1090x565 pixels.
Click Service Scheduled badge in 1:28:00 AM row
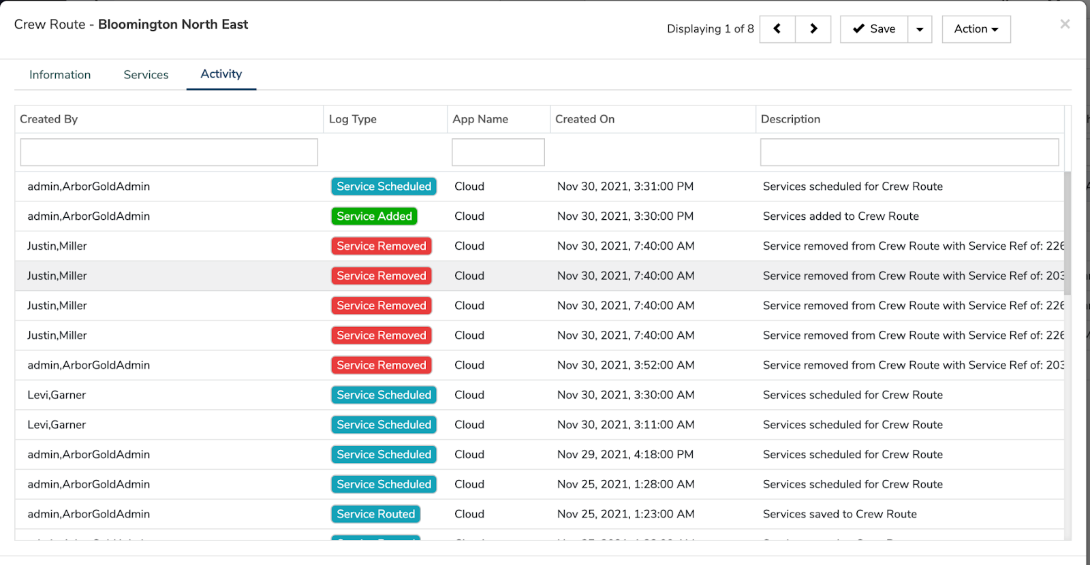pos(384,485)
